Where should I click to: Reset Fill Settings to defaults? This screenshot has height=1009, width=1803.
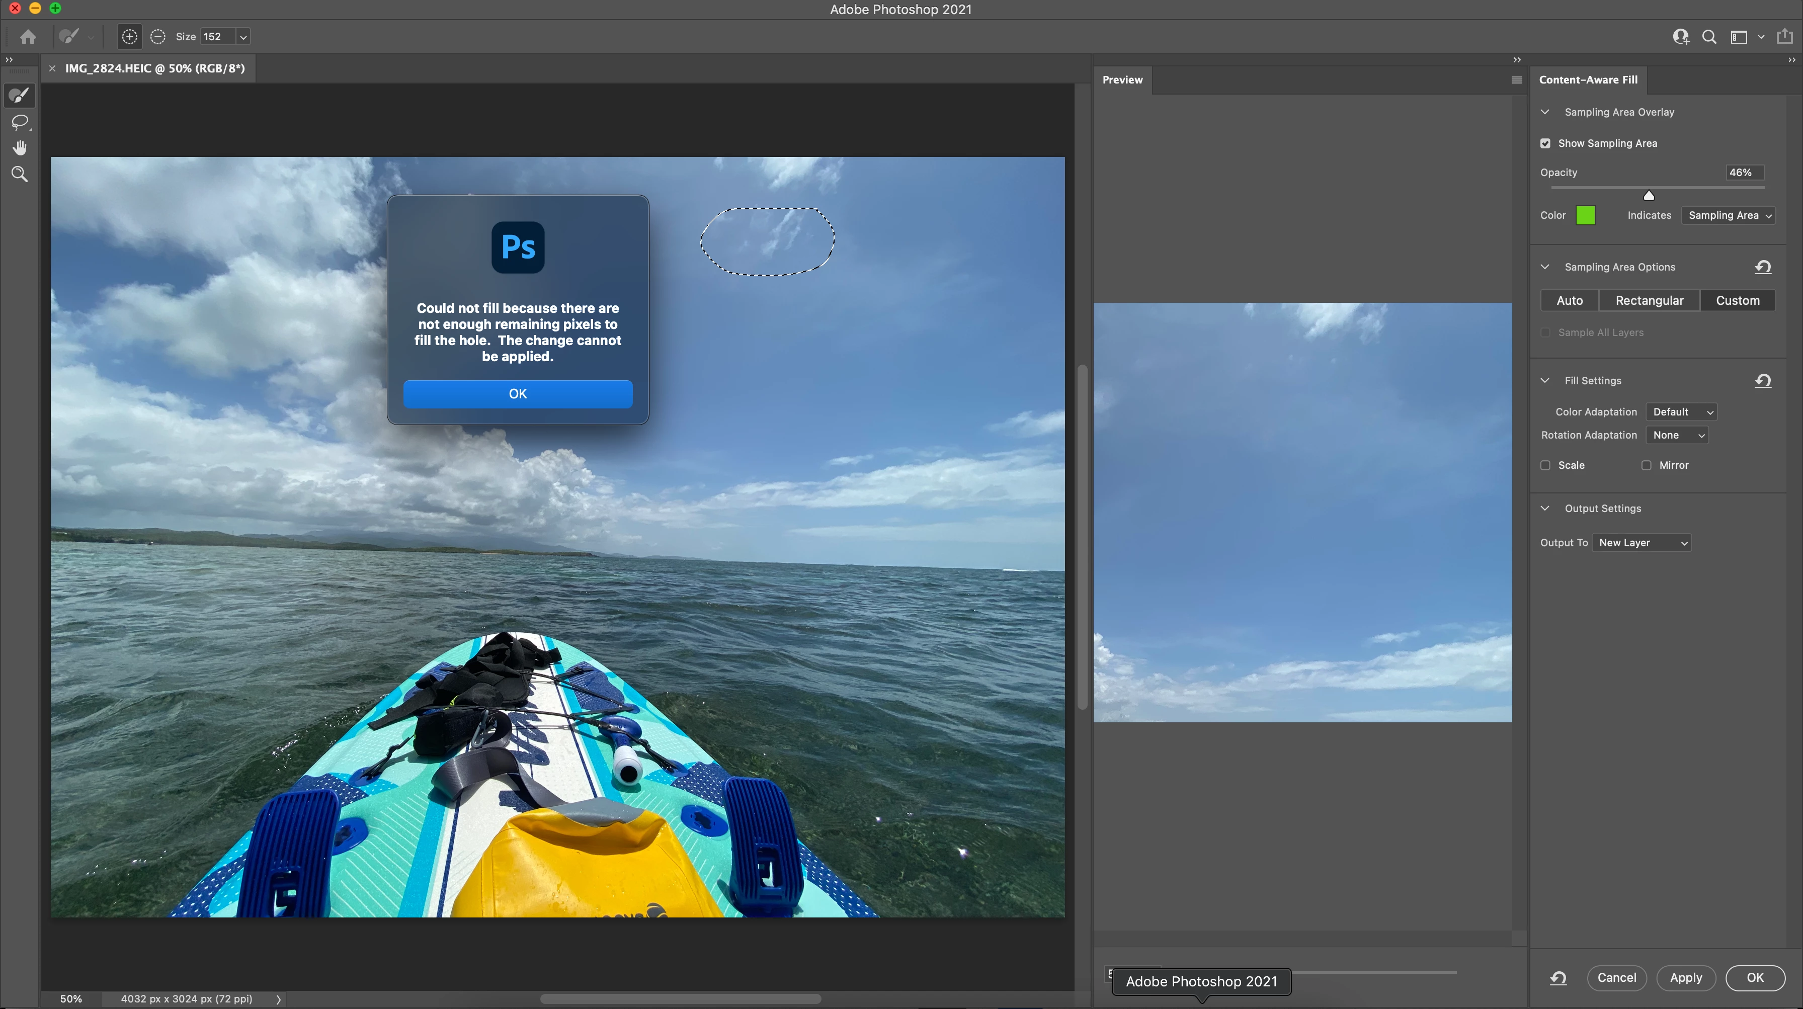point(1762,381)
